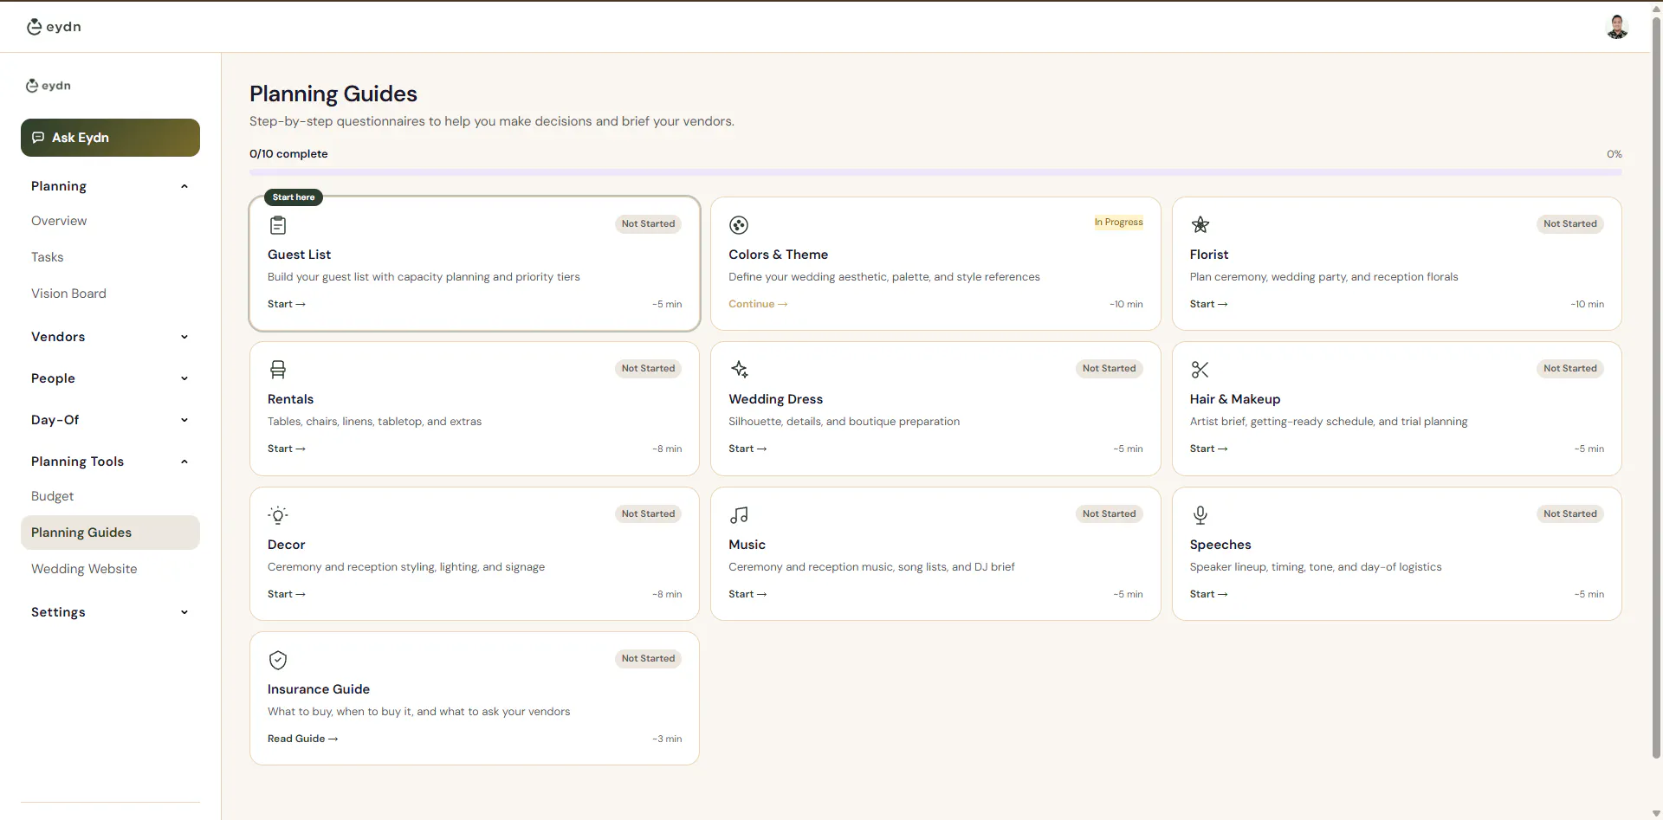Open the Overview page

tap(59, 221)
